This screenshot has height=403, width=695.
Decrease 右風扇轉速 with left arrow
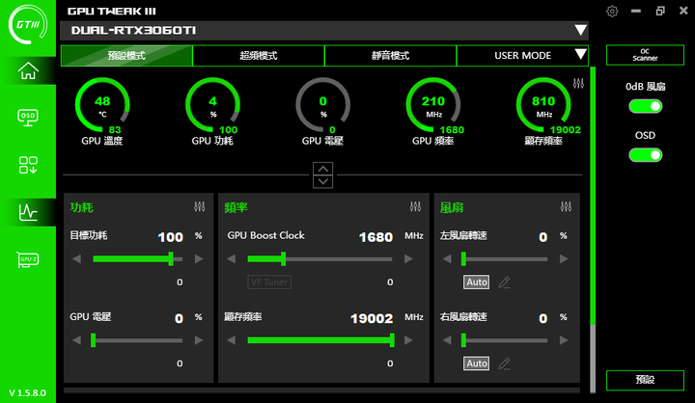(447, 340)
